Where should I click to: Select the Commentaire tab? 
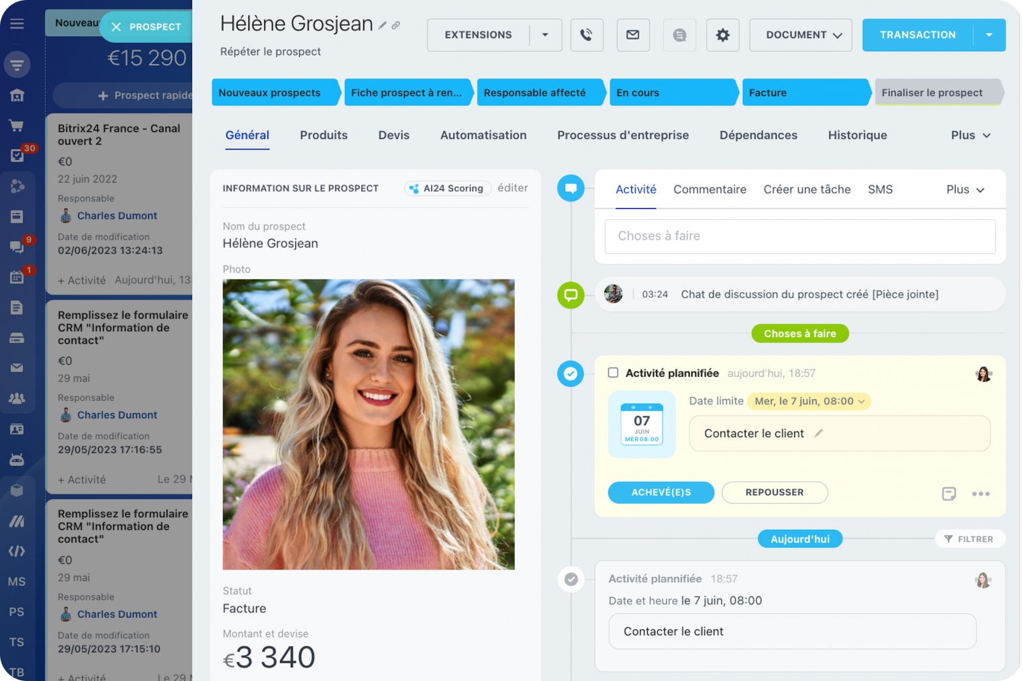pos(710,189)
